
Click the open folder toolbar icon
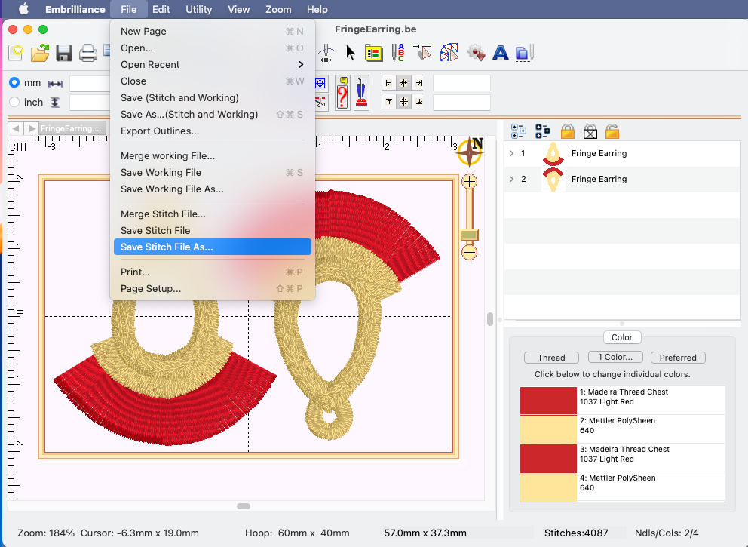pos(40,53)
